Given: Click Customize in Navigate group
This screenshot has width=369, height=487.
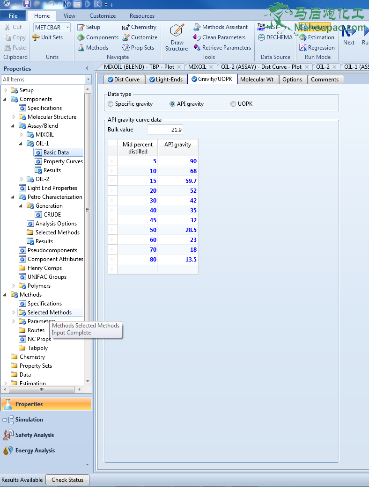Looking at the screenshot, I should 140,37.
